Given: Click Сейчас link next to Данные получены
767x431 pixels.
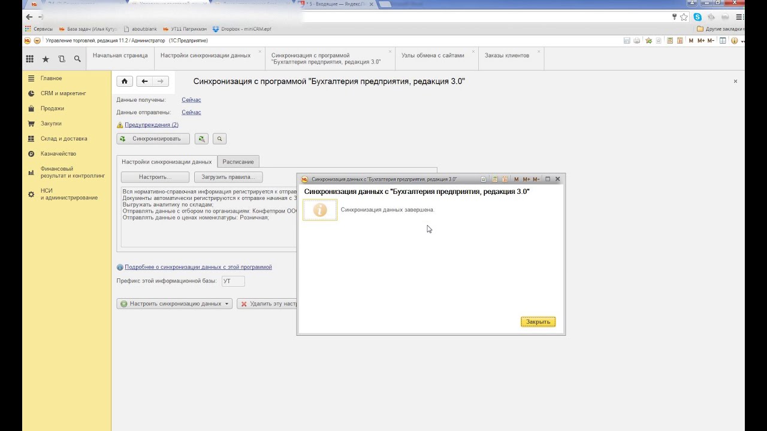Looking at the screenshot, I should click(191, 100).
